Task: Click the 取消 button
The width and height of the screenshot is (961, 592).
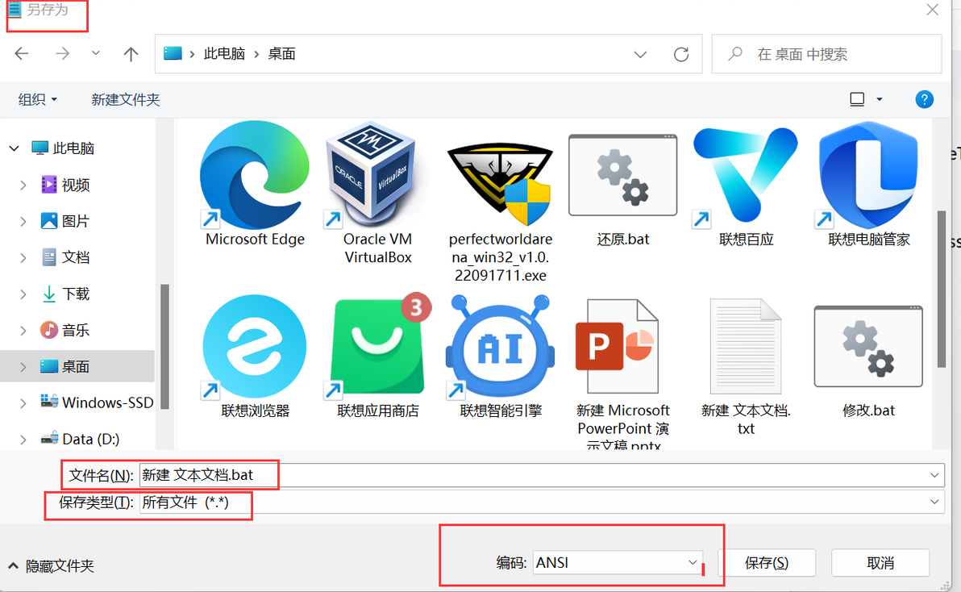Action: (880, 563)
